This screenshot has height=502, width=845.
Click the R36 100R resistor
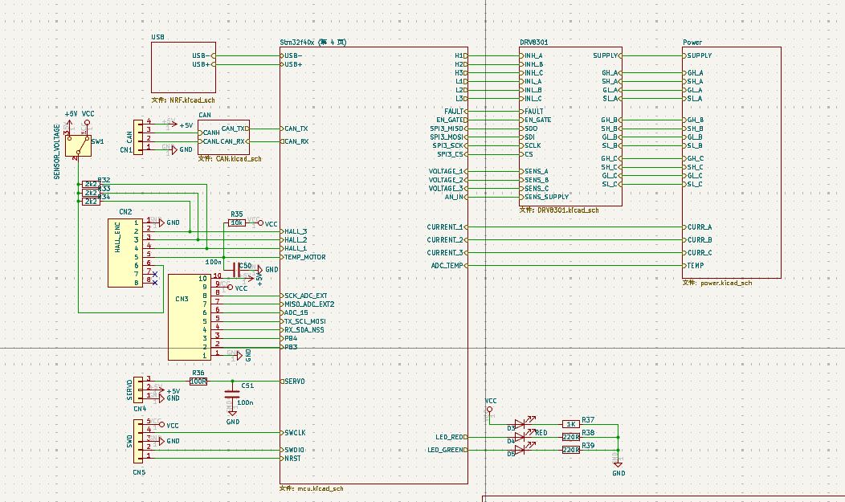198,381
